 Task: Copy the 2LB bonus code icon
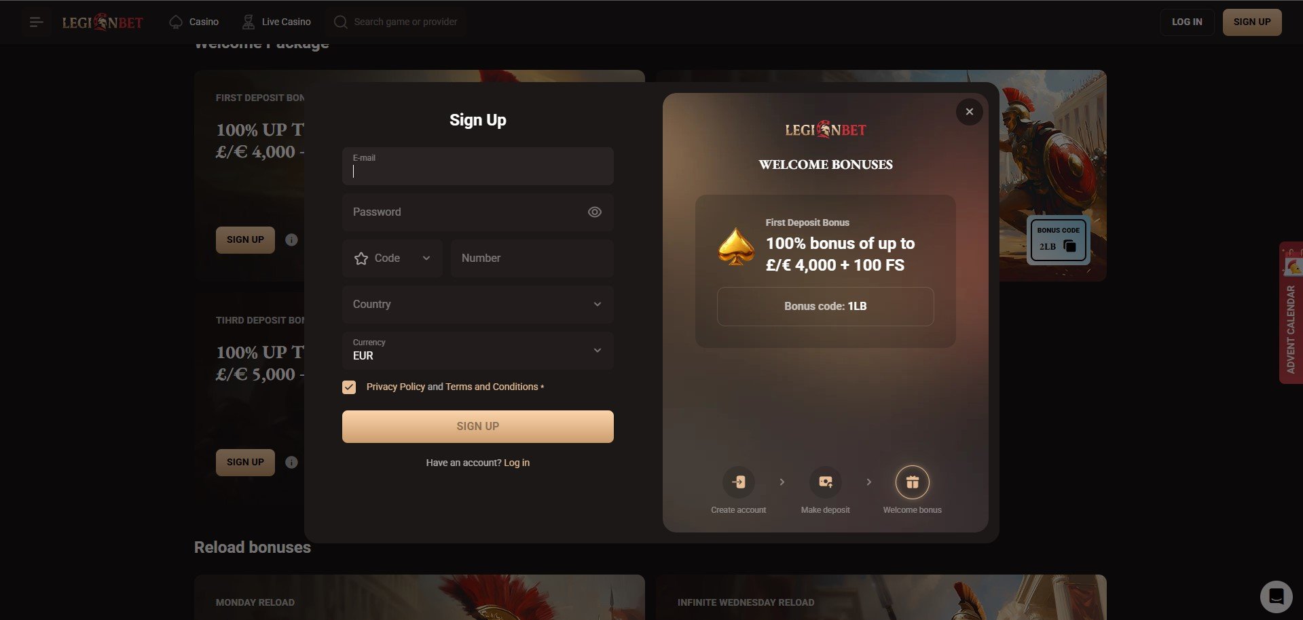1069,246
